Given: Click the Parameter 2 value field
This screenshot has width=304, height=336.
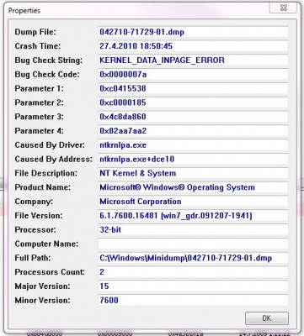Looking at the screenshot, I should pos(193,102).
